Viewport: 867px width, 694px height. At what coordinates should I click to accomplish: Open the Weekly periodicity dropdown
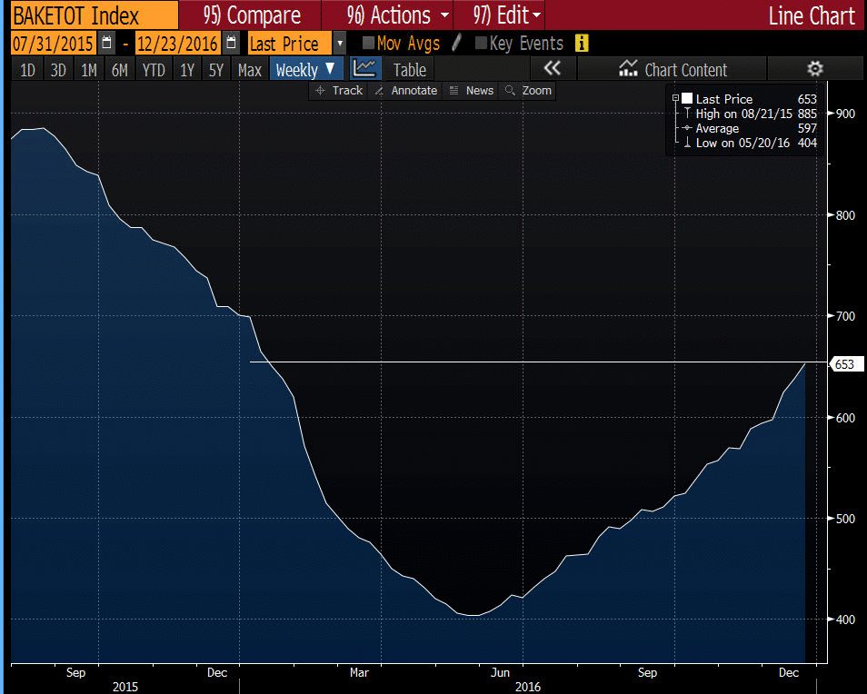305,70
